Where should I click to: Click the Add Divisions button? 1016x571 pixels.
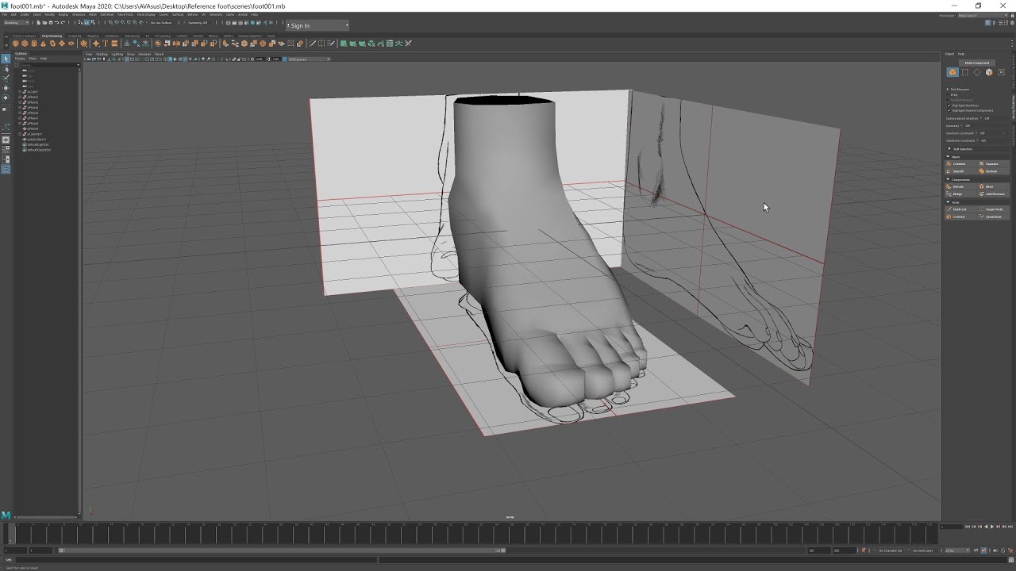coord(995,194)
